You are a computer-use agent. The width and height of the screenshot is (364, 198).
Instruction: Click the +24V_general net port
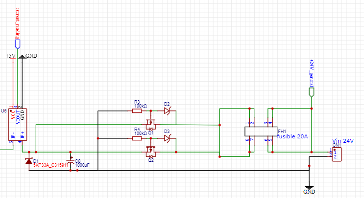tap(312, 92)
